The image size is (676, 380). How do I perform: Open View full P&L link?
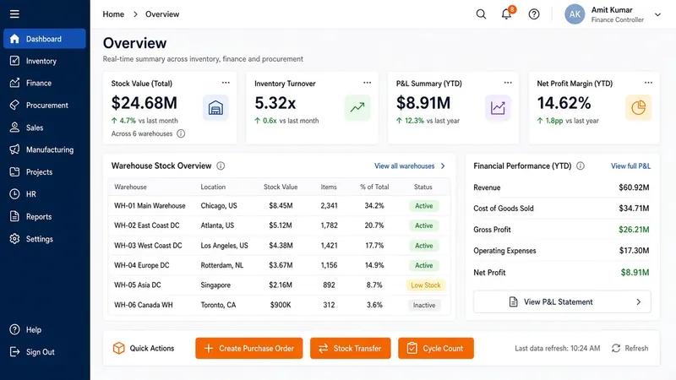coord(630,166)
